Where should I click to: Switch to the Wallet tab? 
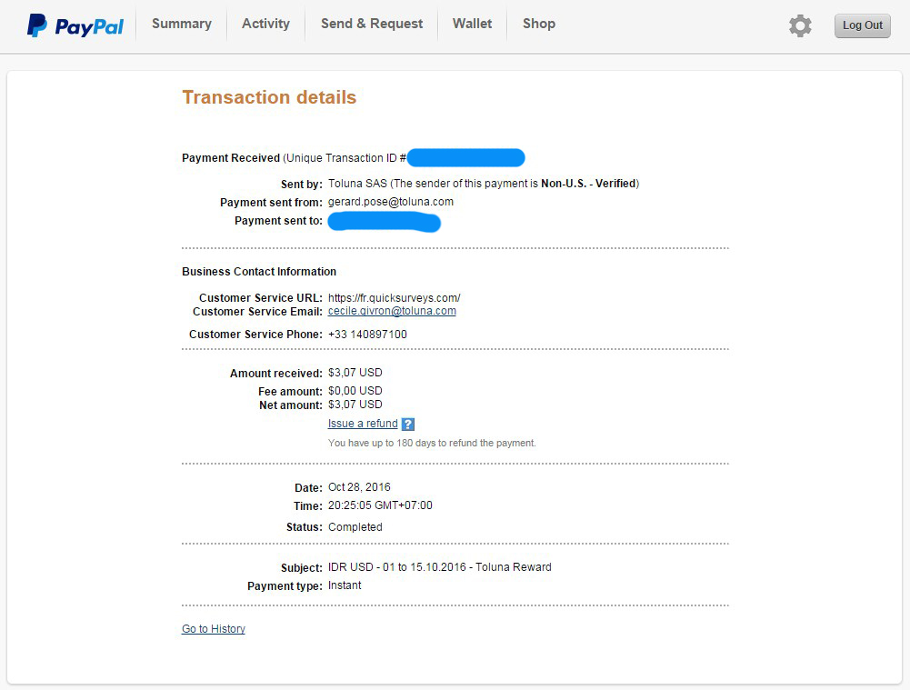coord(473,24)
